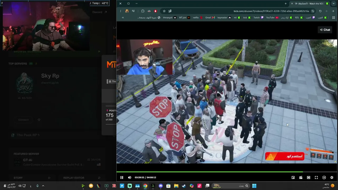Screen dimensions: 338x190
Task: Bookmark this page with the star
Action: coord(164,11)
